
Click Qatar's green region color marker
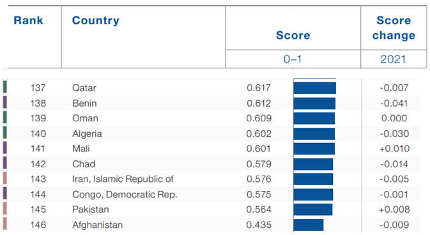[x=5, y=87]
